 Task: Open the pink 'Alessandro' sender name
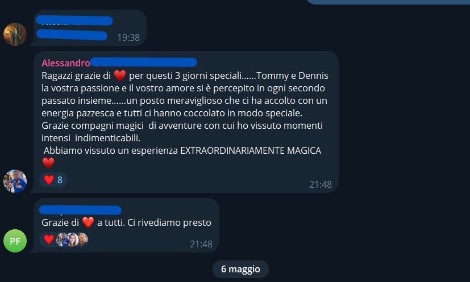click(66, 63)
